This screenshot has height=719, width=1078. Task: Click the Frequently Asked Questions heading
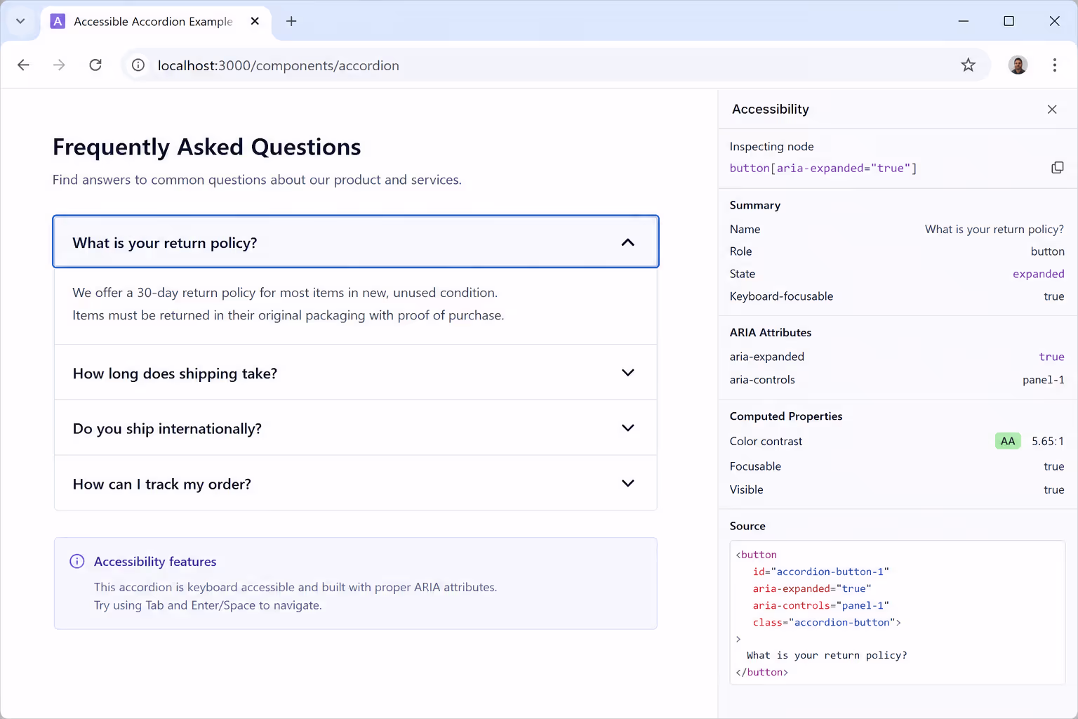pos(206,147)
